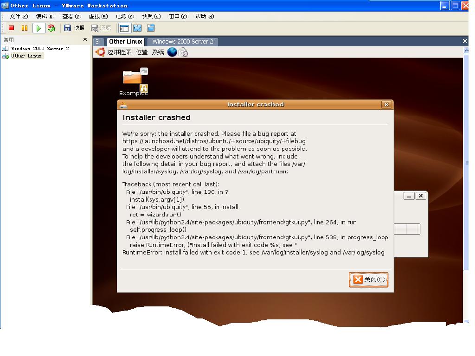Click the yellow Suspend (pause) toolbar icon
Image resolution: width=475 pixels, height=356 pixels.
click(25, 28)
